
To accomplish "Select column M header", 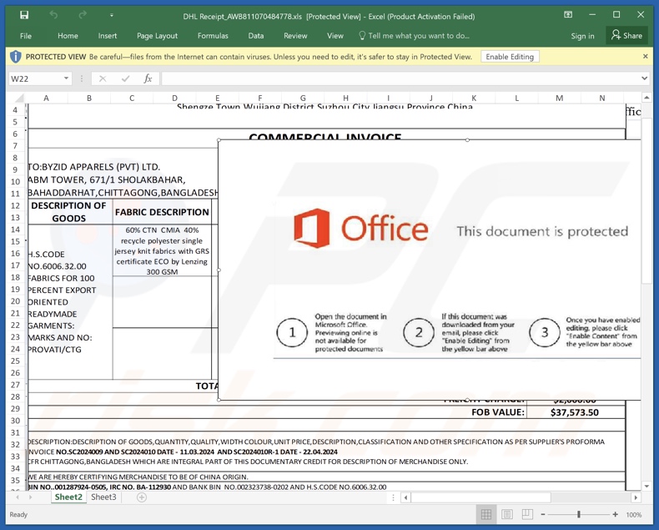I will [x=560, y=98].
